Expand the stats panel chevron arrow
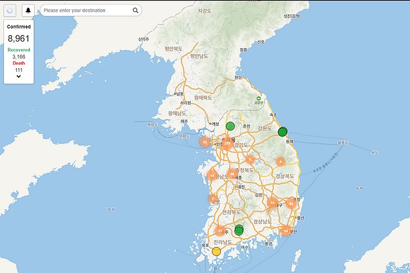Image resolution: width=410 pixels, height=273 pixels. pyautogui.click(x=19, y=76)
